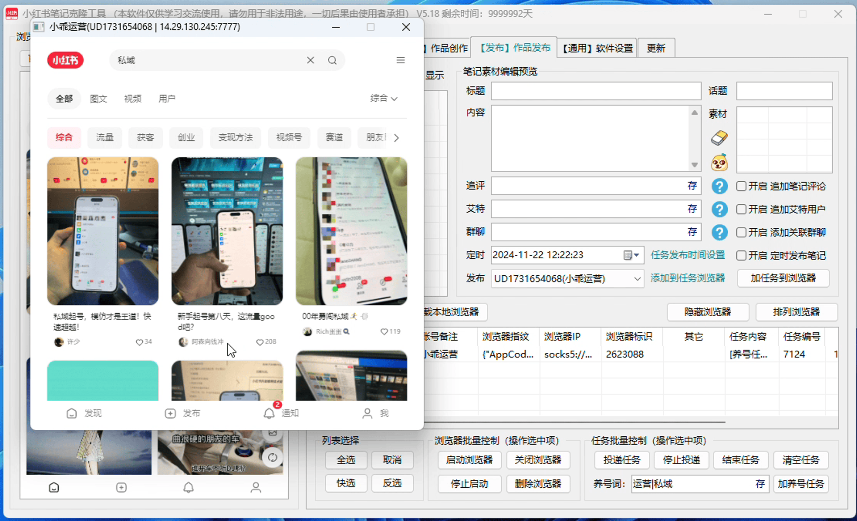
Task: Click the monkey emoji icon beside content box
Action: [x=719, y=162]
